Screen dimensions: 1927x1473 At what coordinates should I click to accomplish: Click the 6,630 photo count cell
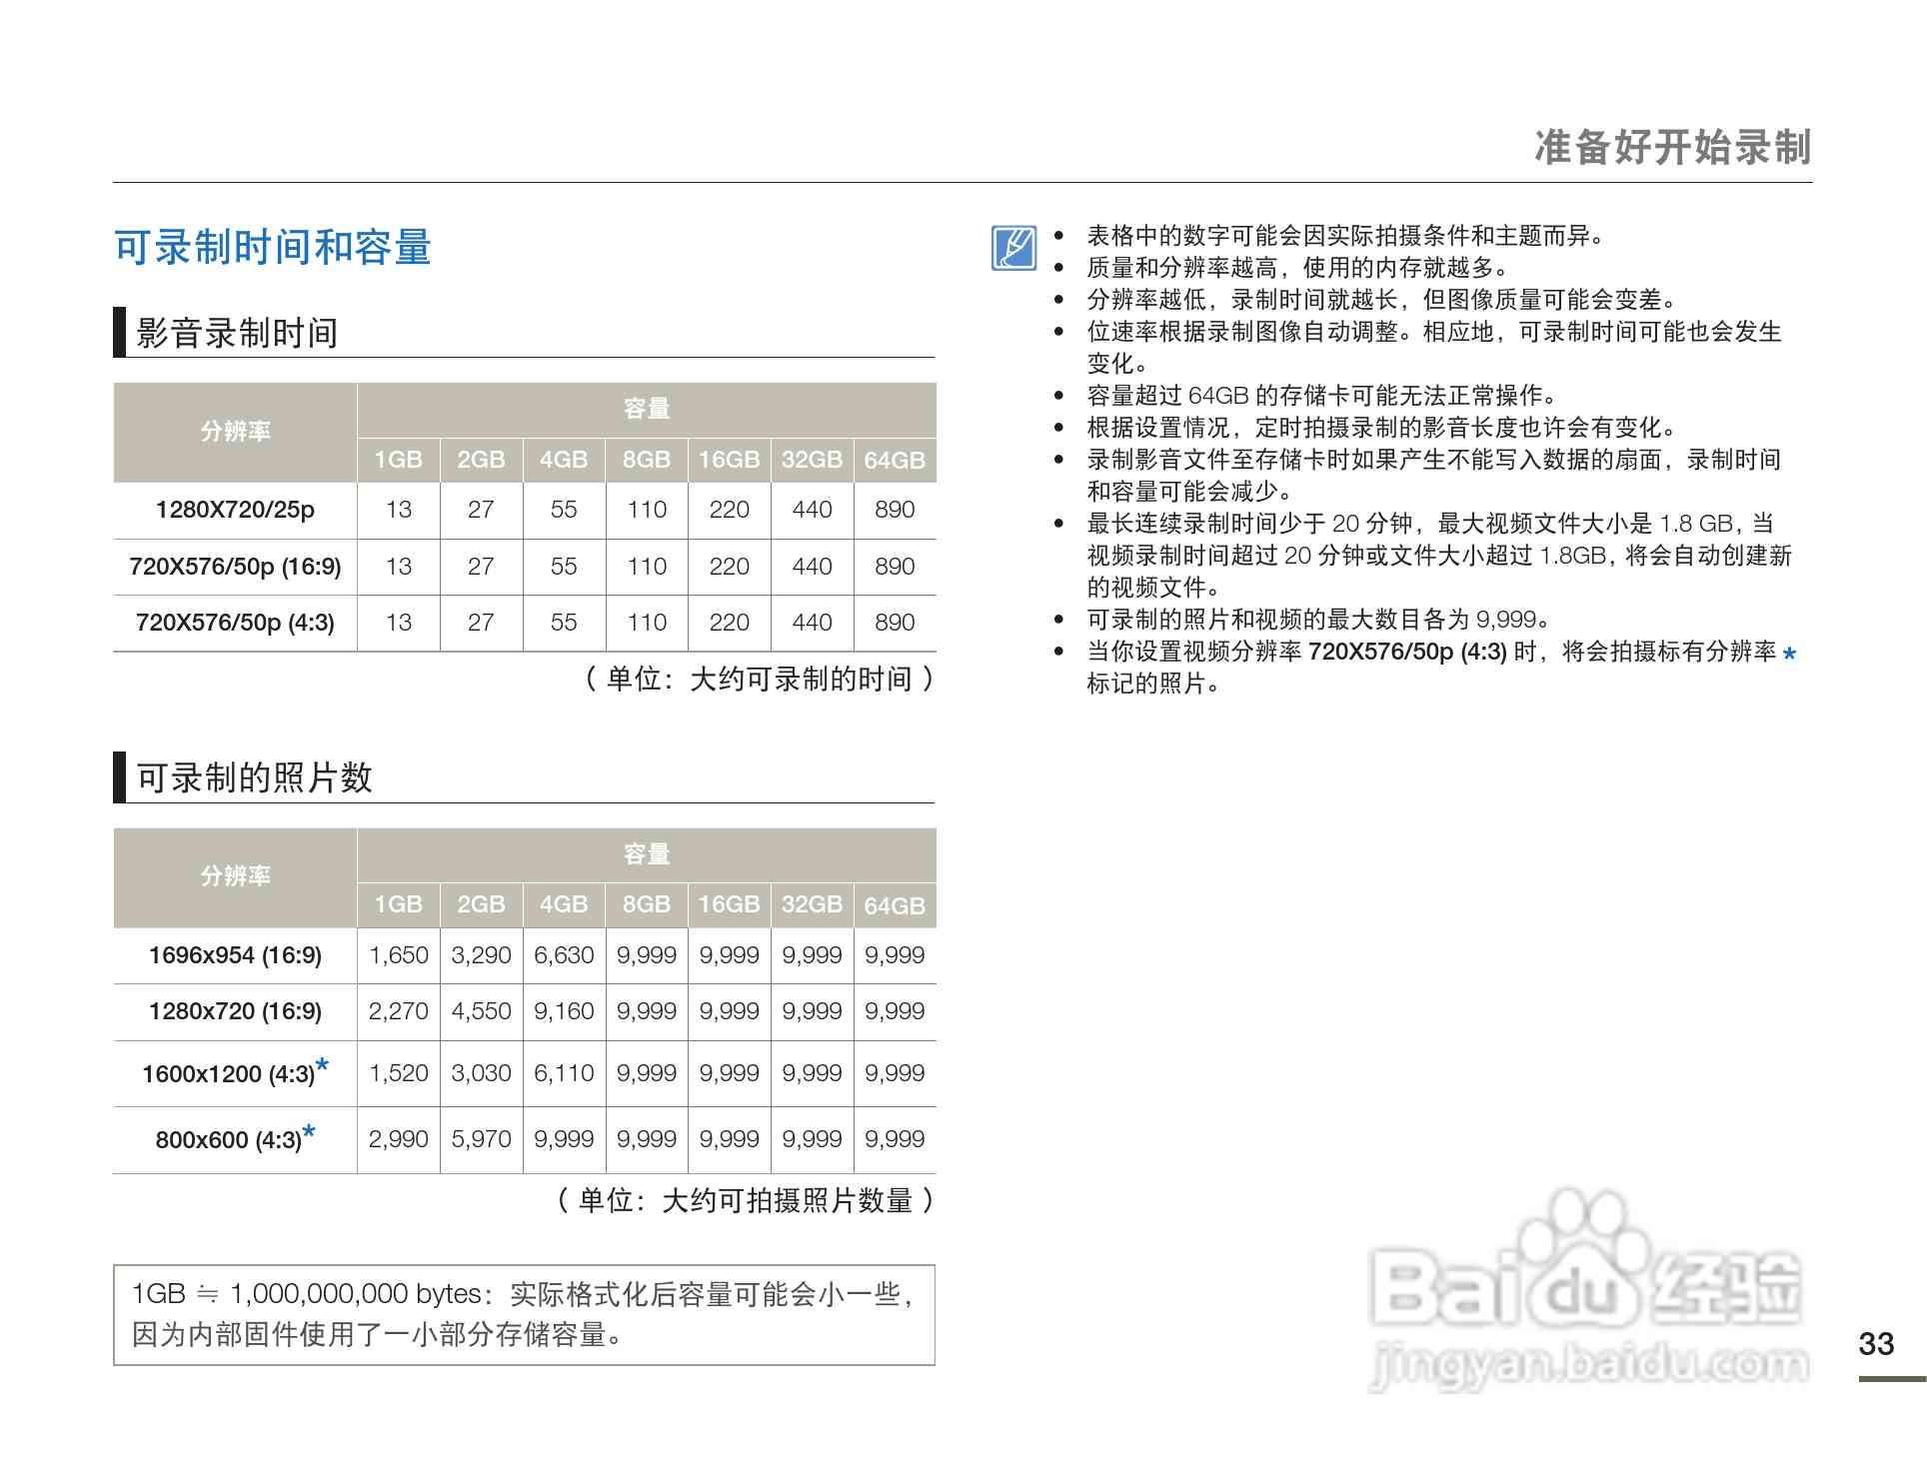pyautogui.click(x=564, y=955)
